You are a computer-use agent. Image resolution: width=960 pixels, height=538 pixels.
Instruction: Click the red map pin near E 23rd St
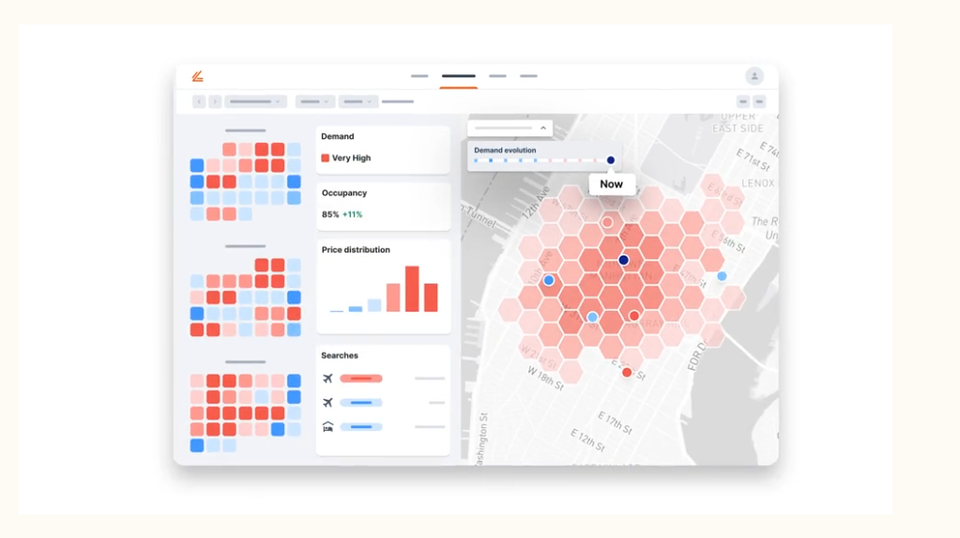[626, 372]
